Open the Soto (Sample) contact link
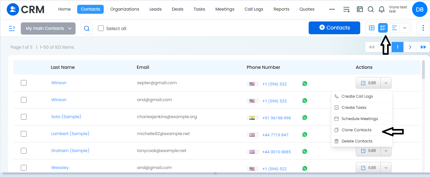430x177 pixels. point(66,117)
